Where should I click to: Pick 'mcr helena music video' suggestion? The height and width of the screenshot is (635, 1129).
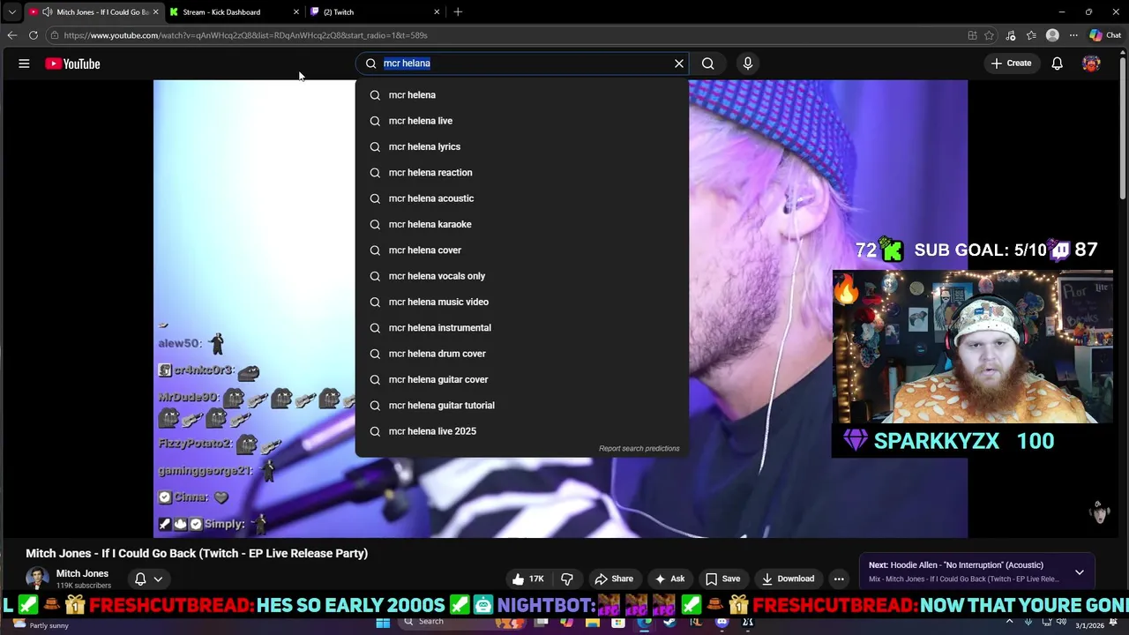[x=522, y=302]
